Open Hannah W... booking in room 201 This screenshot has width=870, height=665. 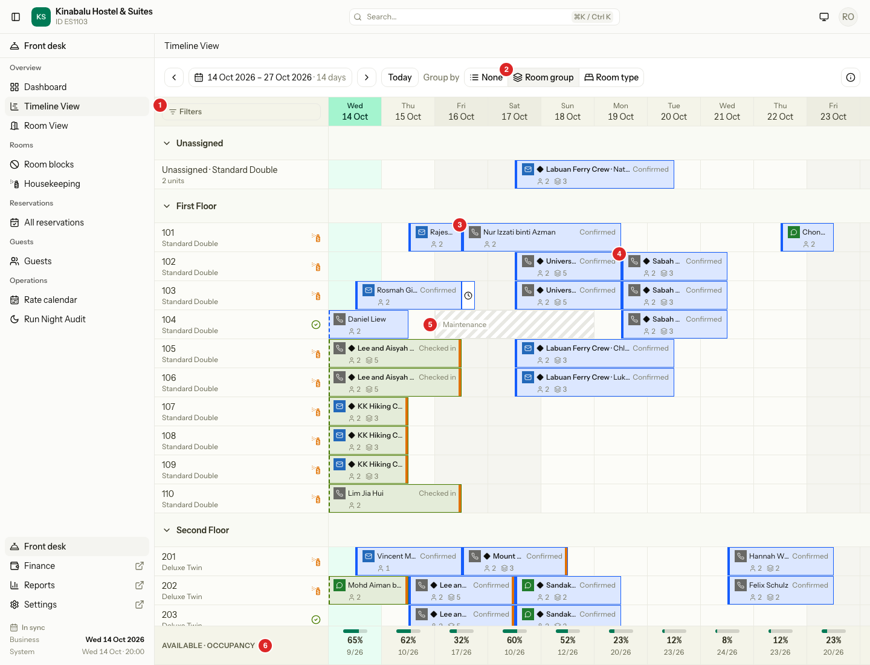pos(781,562)
